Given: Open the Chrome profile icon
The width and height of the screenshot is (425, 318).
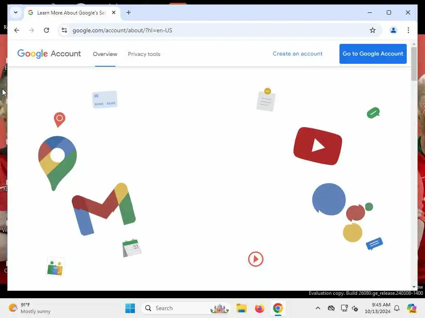Looking at the screenshot, I should (x=393, y=30).
